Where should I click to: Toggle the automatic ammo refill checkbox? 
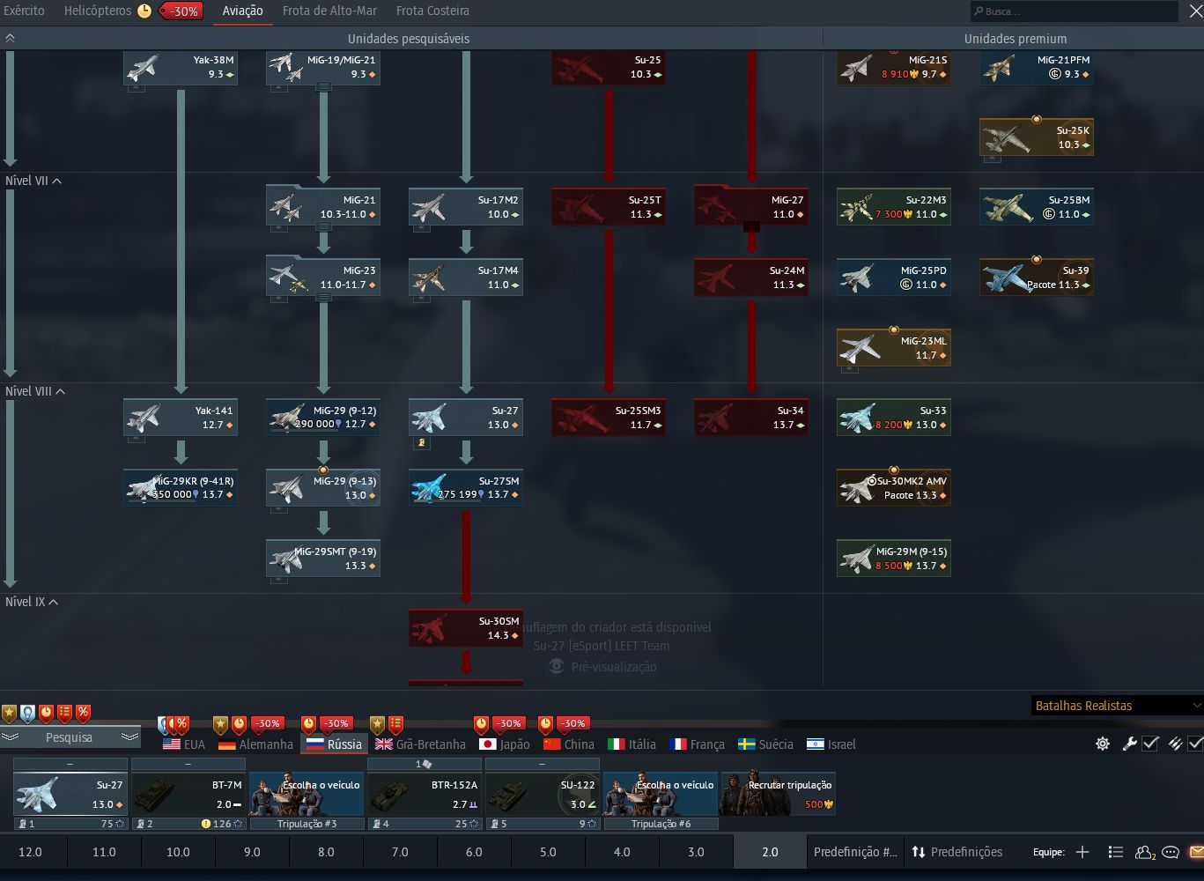[x=1195, y=744]
